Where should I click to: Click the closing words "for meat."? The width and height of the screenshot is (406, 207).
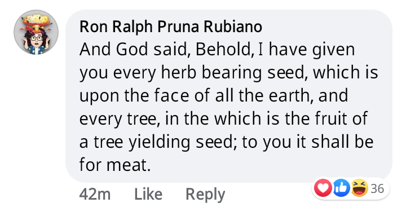[x=114, y=165]
